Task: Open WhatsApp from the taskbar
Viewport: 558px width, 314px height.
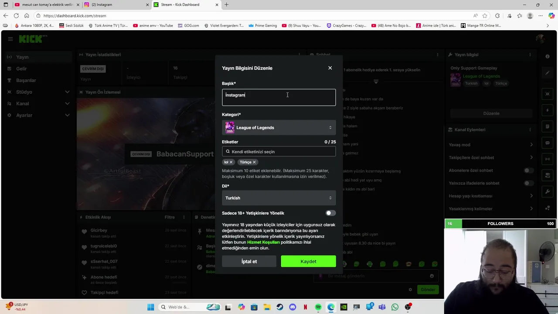Action: coord(395,307)
